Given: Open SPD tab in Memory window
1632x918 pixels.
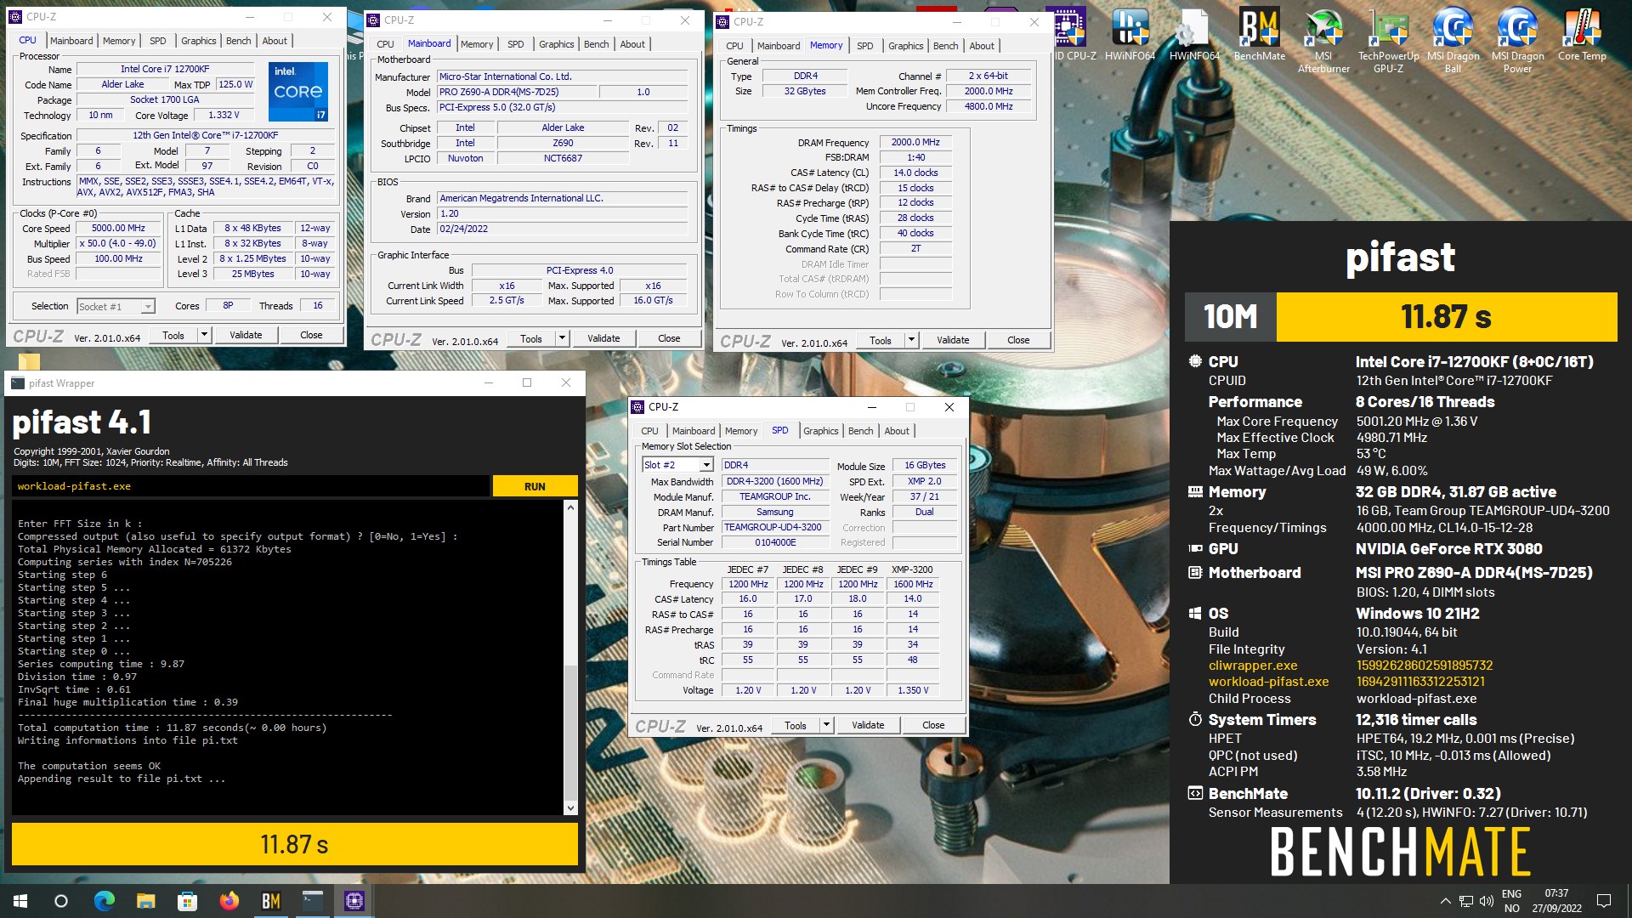Looking at the screenshot, I should pyautogui.click(x=865, y=46).
